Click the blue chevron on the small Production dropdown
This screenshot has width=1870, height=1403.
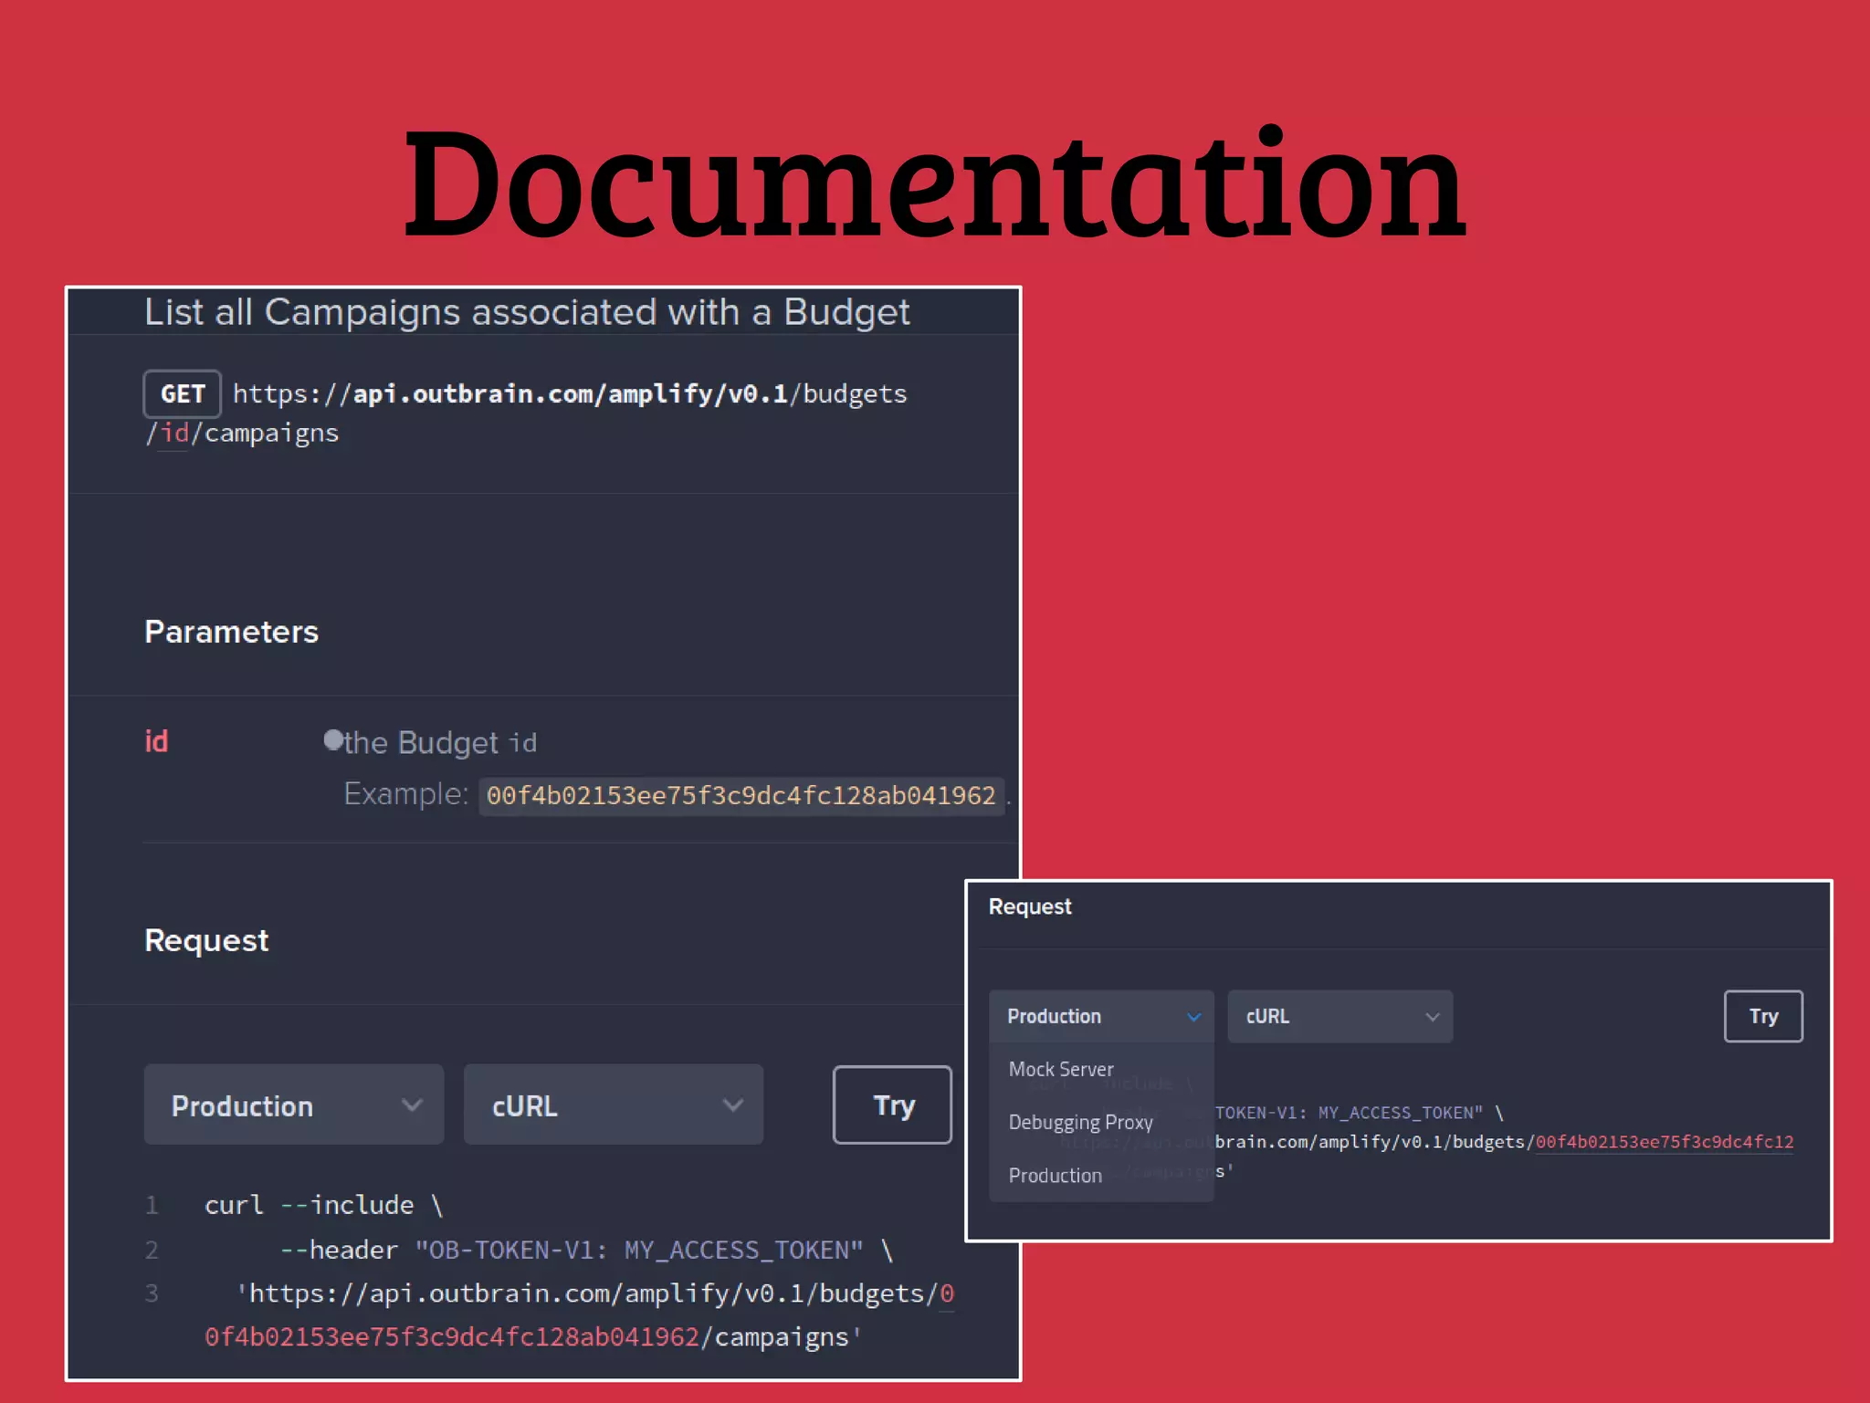(1193, 1017)
